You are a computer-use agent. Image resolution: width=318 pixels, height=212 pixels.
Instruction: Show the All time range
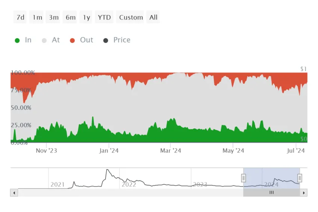tap(153, 17)
